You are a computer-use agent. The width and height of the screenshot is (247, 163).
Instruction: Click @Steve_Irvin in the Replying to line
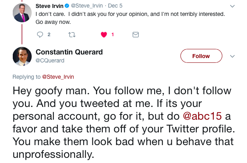(x=58, y=77)
